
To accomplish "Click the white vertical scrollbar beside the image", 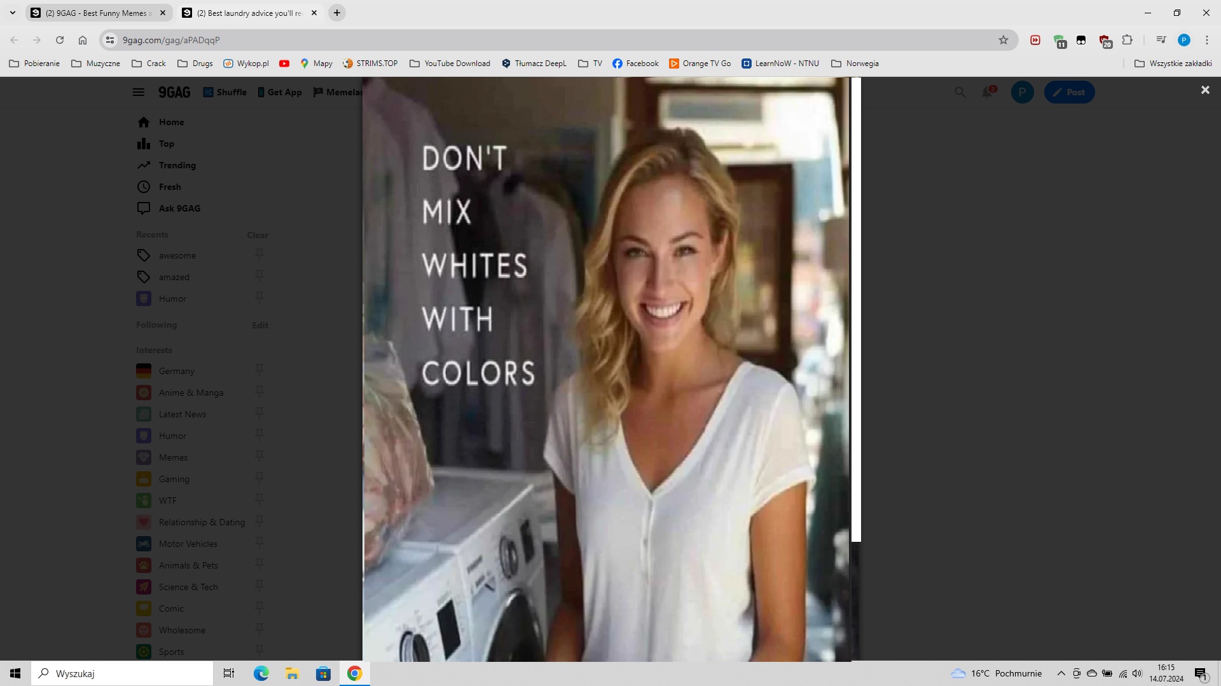I will 856,310.
